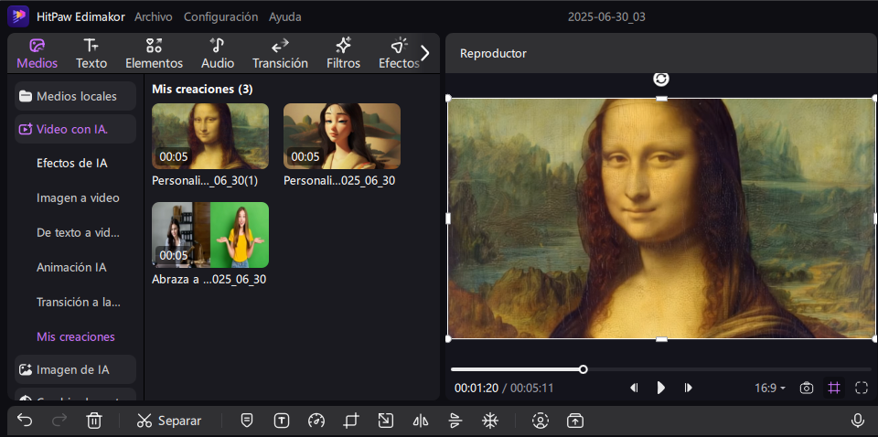Step to the next frame

click(688, 388)
